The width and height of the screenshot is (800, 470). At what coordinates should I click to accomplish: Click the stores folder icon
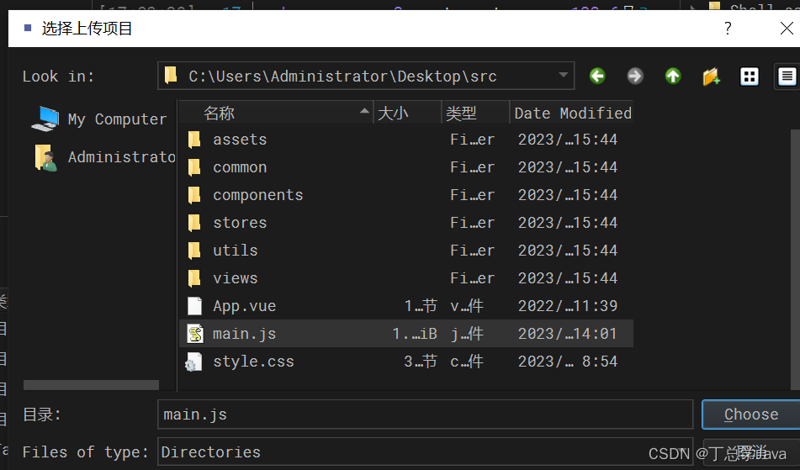coord(194,223)
